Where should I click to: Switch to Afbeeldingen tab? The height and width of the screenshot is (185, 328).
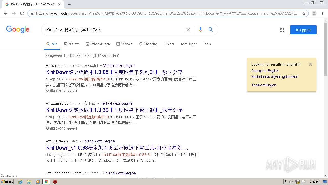coord(98,44)
